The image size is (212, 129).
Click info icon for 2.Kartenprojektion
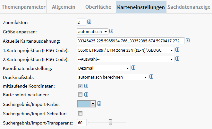coord(177,59)
